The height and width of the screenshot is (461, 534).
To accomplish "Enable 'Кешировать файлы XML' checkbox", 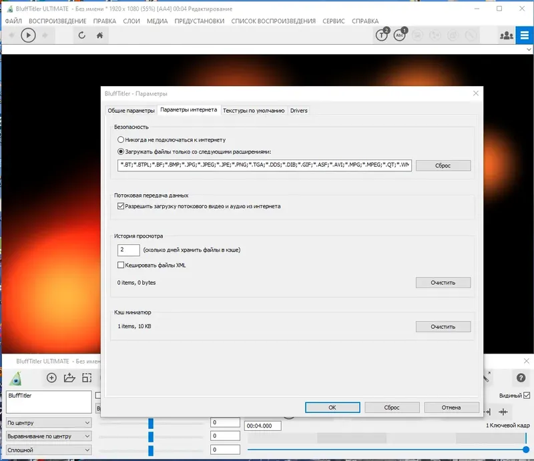I will coord(121,265).
